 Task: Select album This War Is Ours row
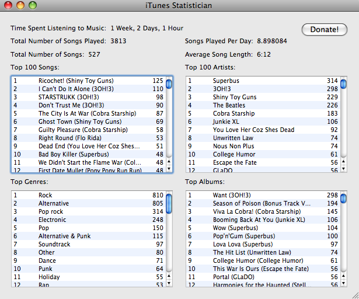263,269
